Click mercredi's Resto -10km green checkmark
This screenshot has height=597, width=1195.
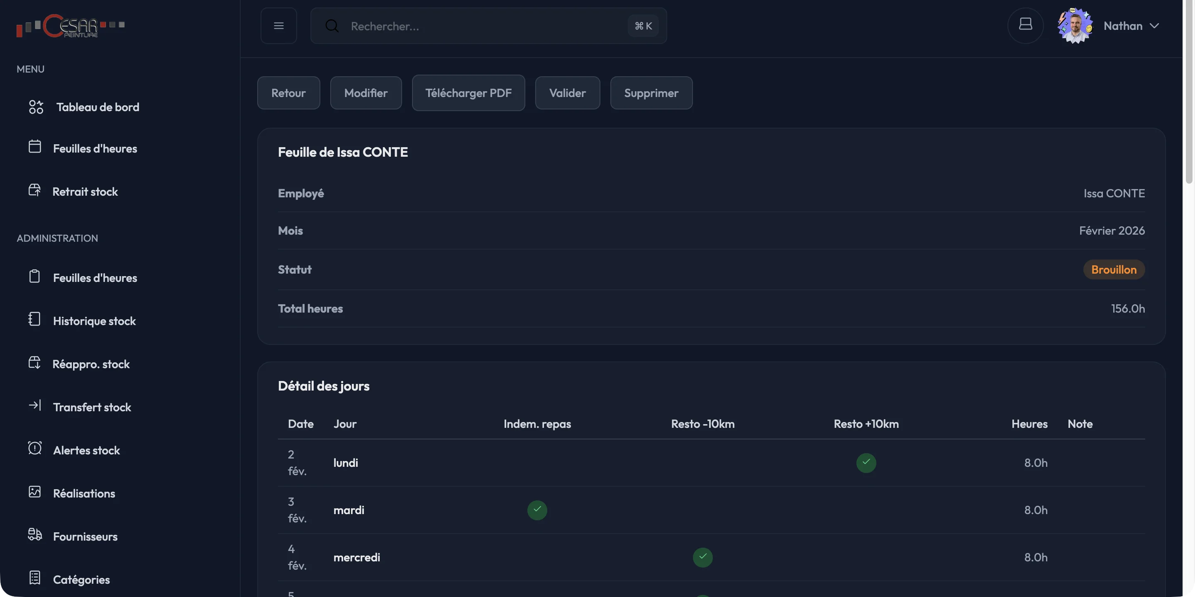[x=702, y=557]
